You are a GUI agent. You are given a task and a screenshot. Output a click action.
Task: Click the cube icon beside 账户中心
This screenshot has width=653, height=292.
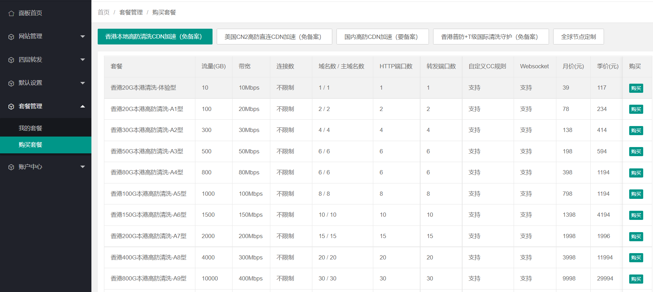coord(11,167)
